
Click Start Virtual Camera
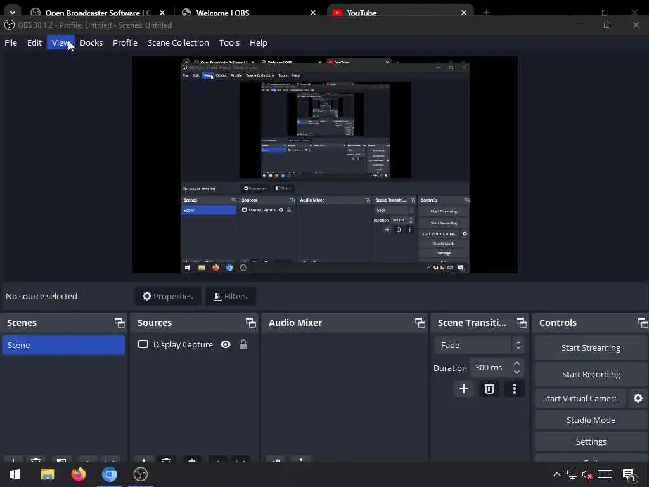pos(581,398)
